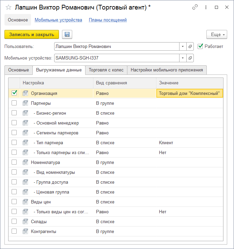Open the Мобильные устройства link

(58, 20)
